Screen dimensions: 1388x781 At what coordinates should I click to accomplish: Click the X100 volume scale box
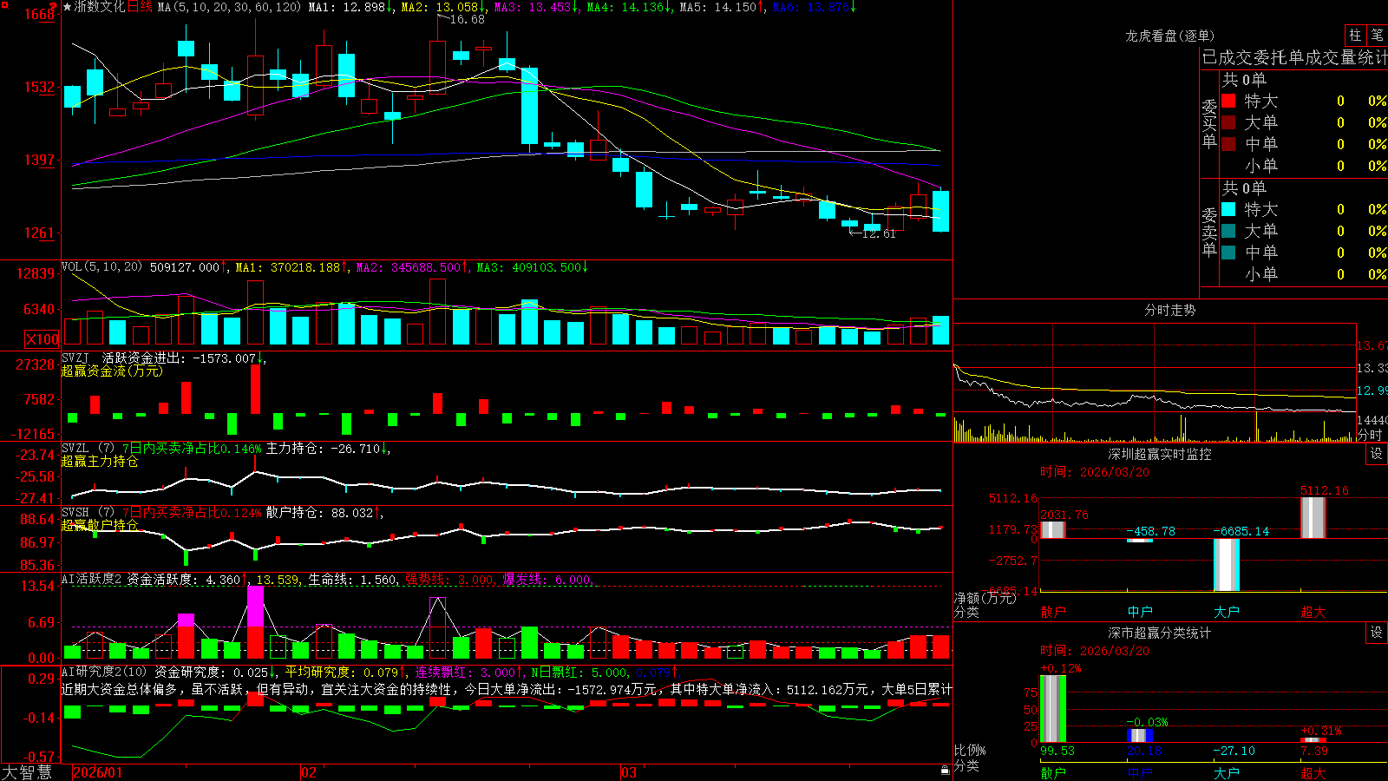coord(42,339)
